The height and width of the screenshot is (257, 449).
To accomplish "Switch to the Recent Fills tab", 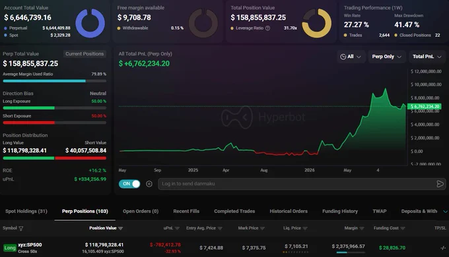I will (186, 212).
